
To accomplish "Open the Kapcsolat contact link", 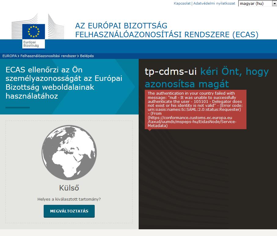I will (x=182, y=3).
